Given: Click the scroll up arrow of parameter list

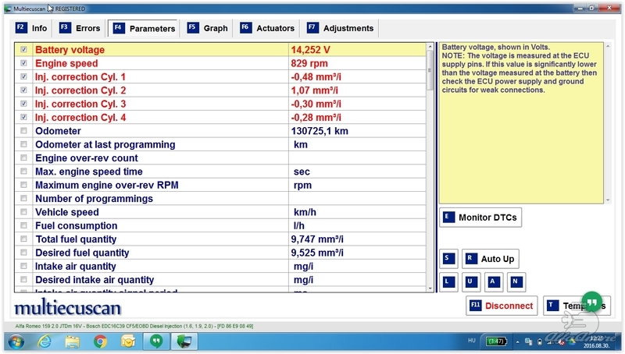Looking at the screenshot, I should (x=430, y=47).
